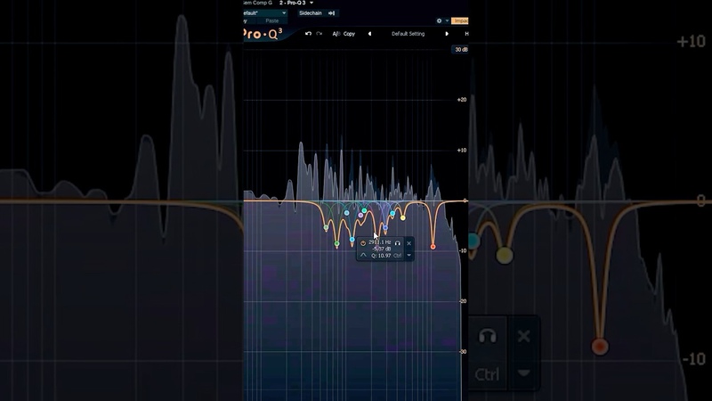Redo the last Pro-Q 3 change
The width and height of the screenshot is (712, 401).
pos(320,34)
